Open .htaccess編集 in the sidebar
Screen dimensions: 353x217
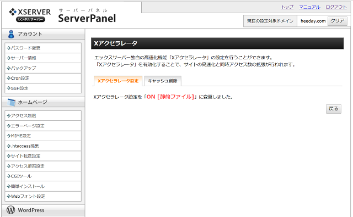coord(43,146)
